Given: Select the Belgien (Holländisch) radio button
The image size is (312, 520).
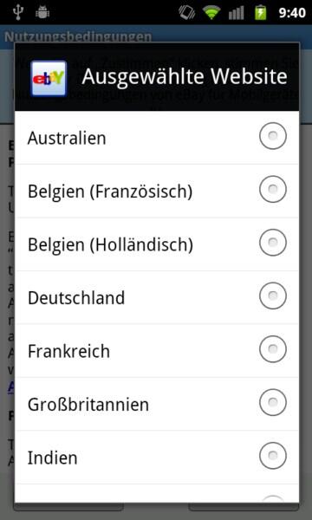Looking at the screenshot, I should (x=272, y=243).
